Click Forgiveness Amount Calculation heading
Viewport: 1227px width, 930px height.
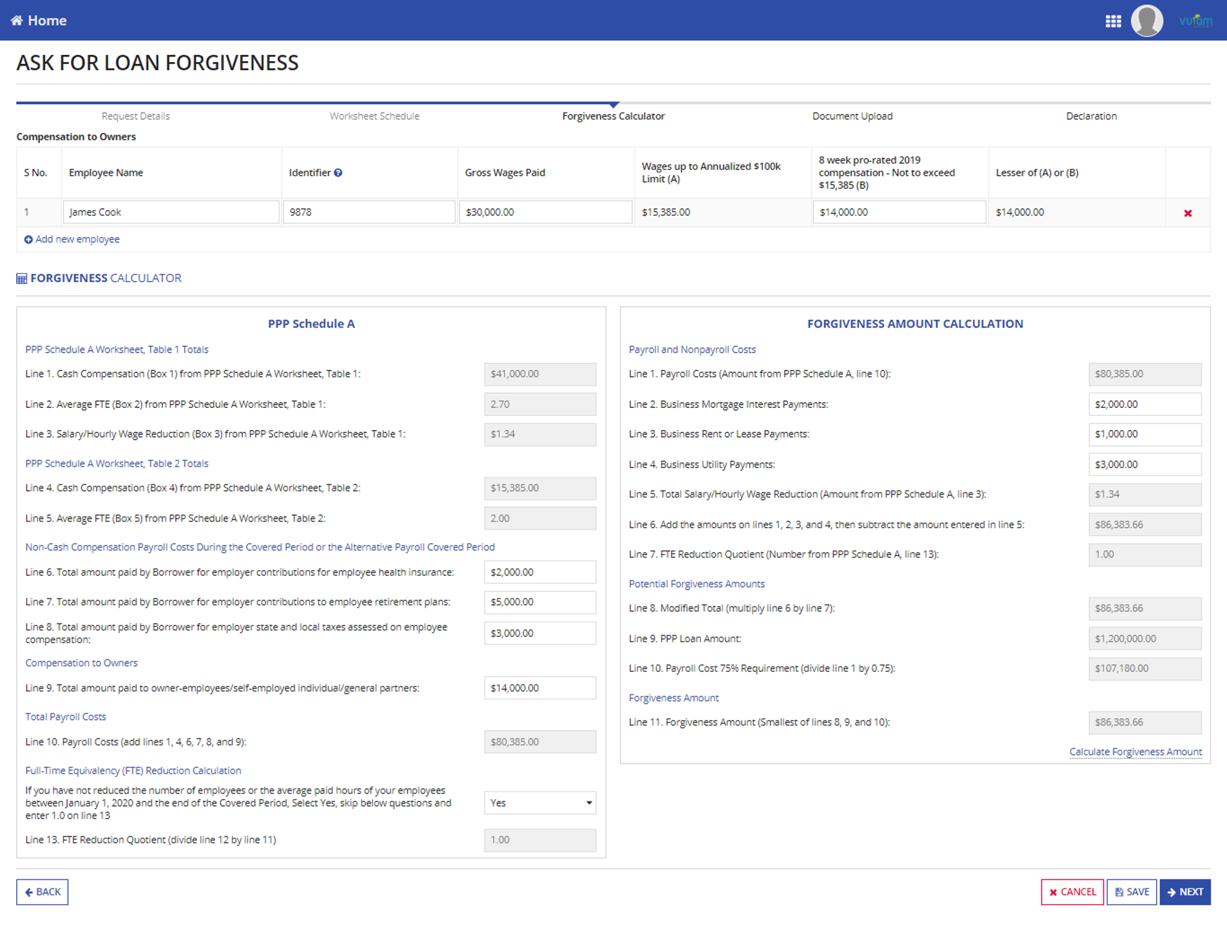pos(915,324)
